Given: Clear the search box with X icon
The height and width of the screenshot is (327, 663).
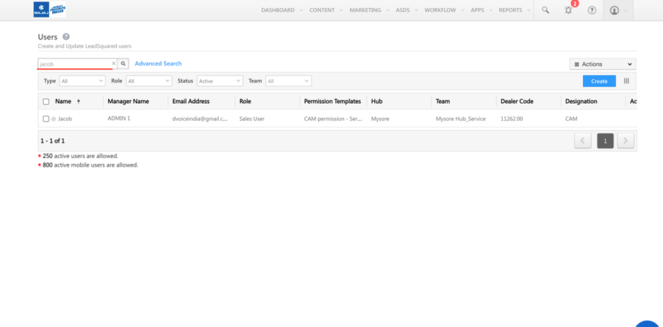Looking at the screenshot, I should pos(113,64).
